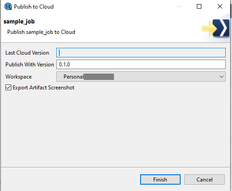The image size is (232, 191).
Task: Maximize the Publish to Cloud window
Action: coord(199,6)
